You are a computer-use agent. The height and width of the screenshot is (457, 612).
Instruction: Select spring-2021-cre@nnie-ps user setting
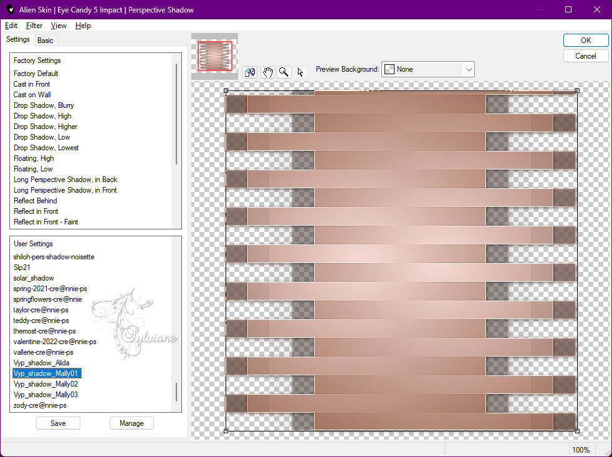(x=50, y=289)
